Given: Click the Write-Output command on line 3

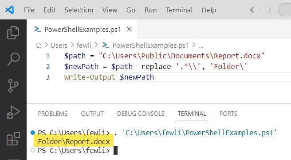Looking at the screenshot, I should click(90, 77).
